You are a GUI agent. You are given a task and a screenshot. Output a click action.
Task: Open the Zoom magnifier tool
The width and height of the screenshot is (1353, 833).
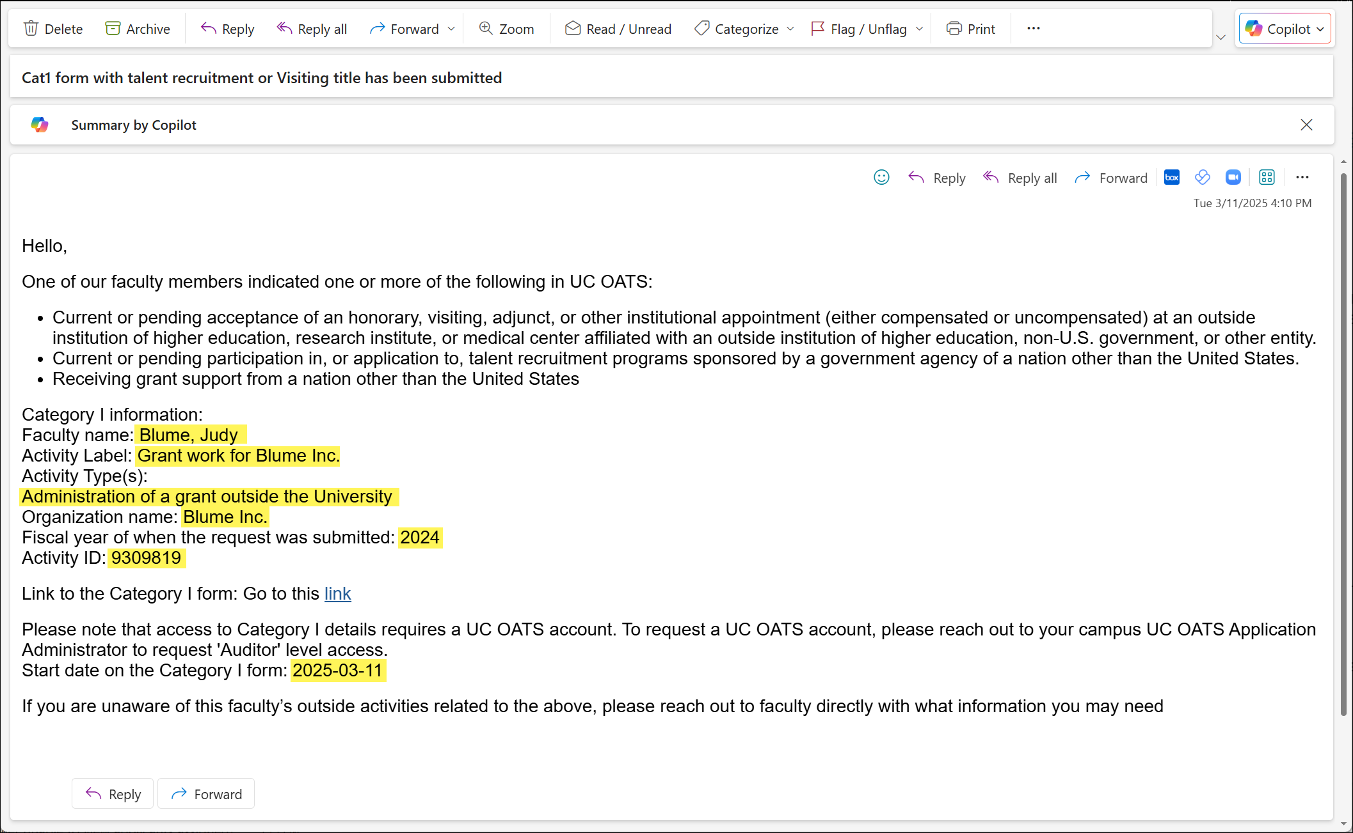(506, 29)
